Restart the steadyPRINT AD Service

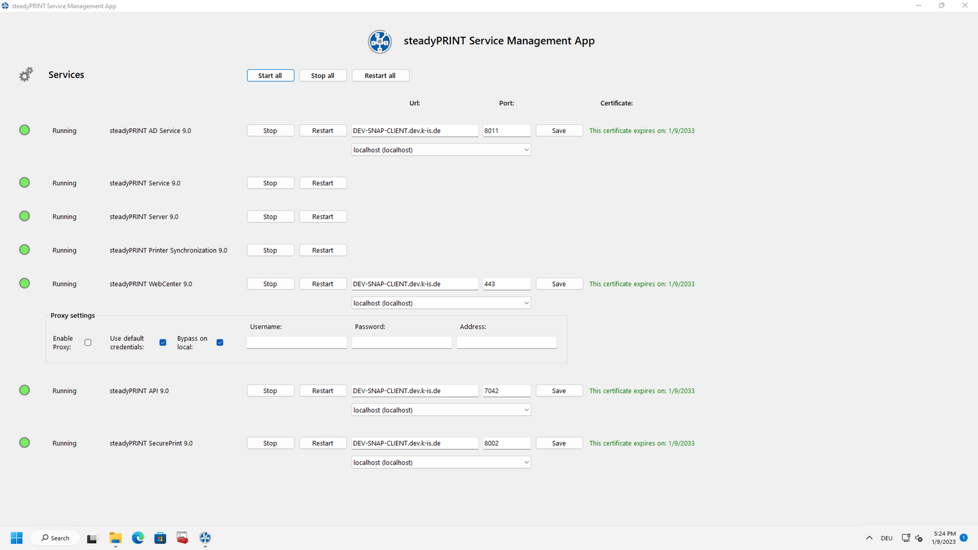[x=323, y=130]
